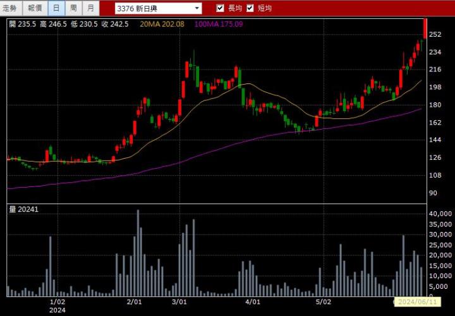Click the 252 price axis label
This screenshot has width=455, height=316.
(435, 35)
